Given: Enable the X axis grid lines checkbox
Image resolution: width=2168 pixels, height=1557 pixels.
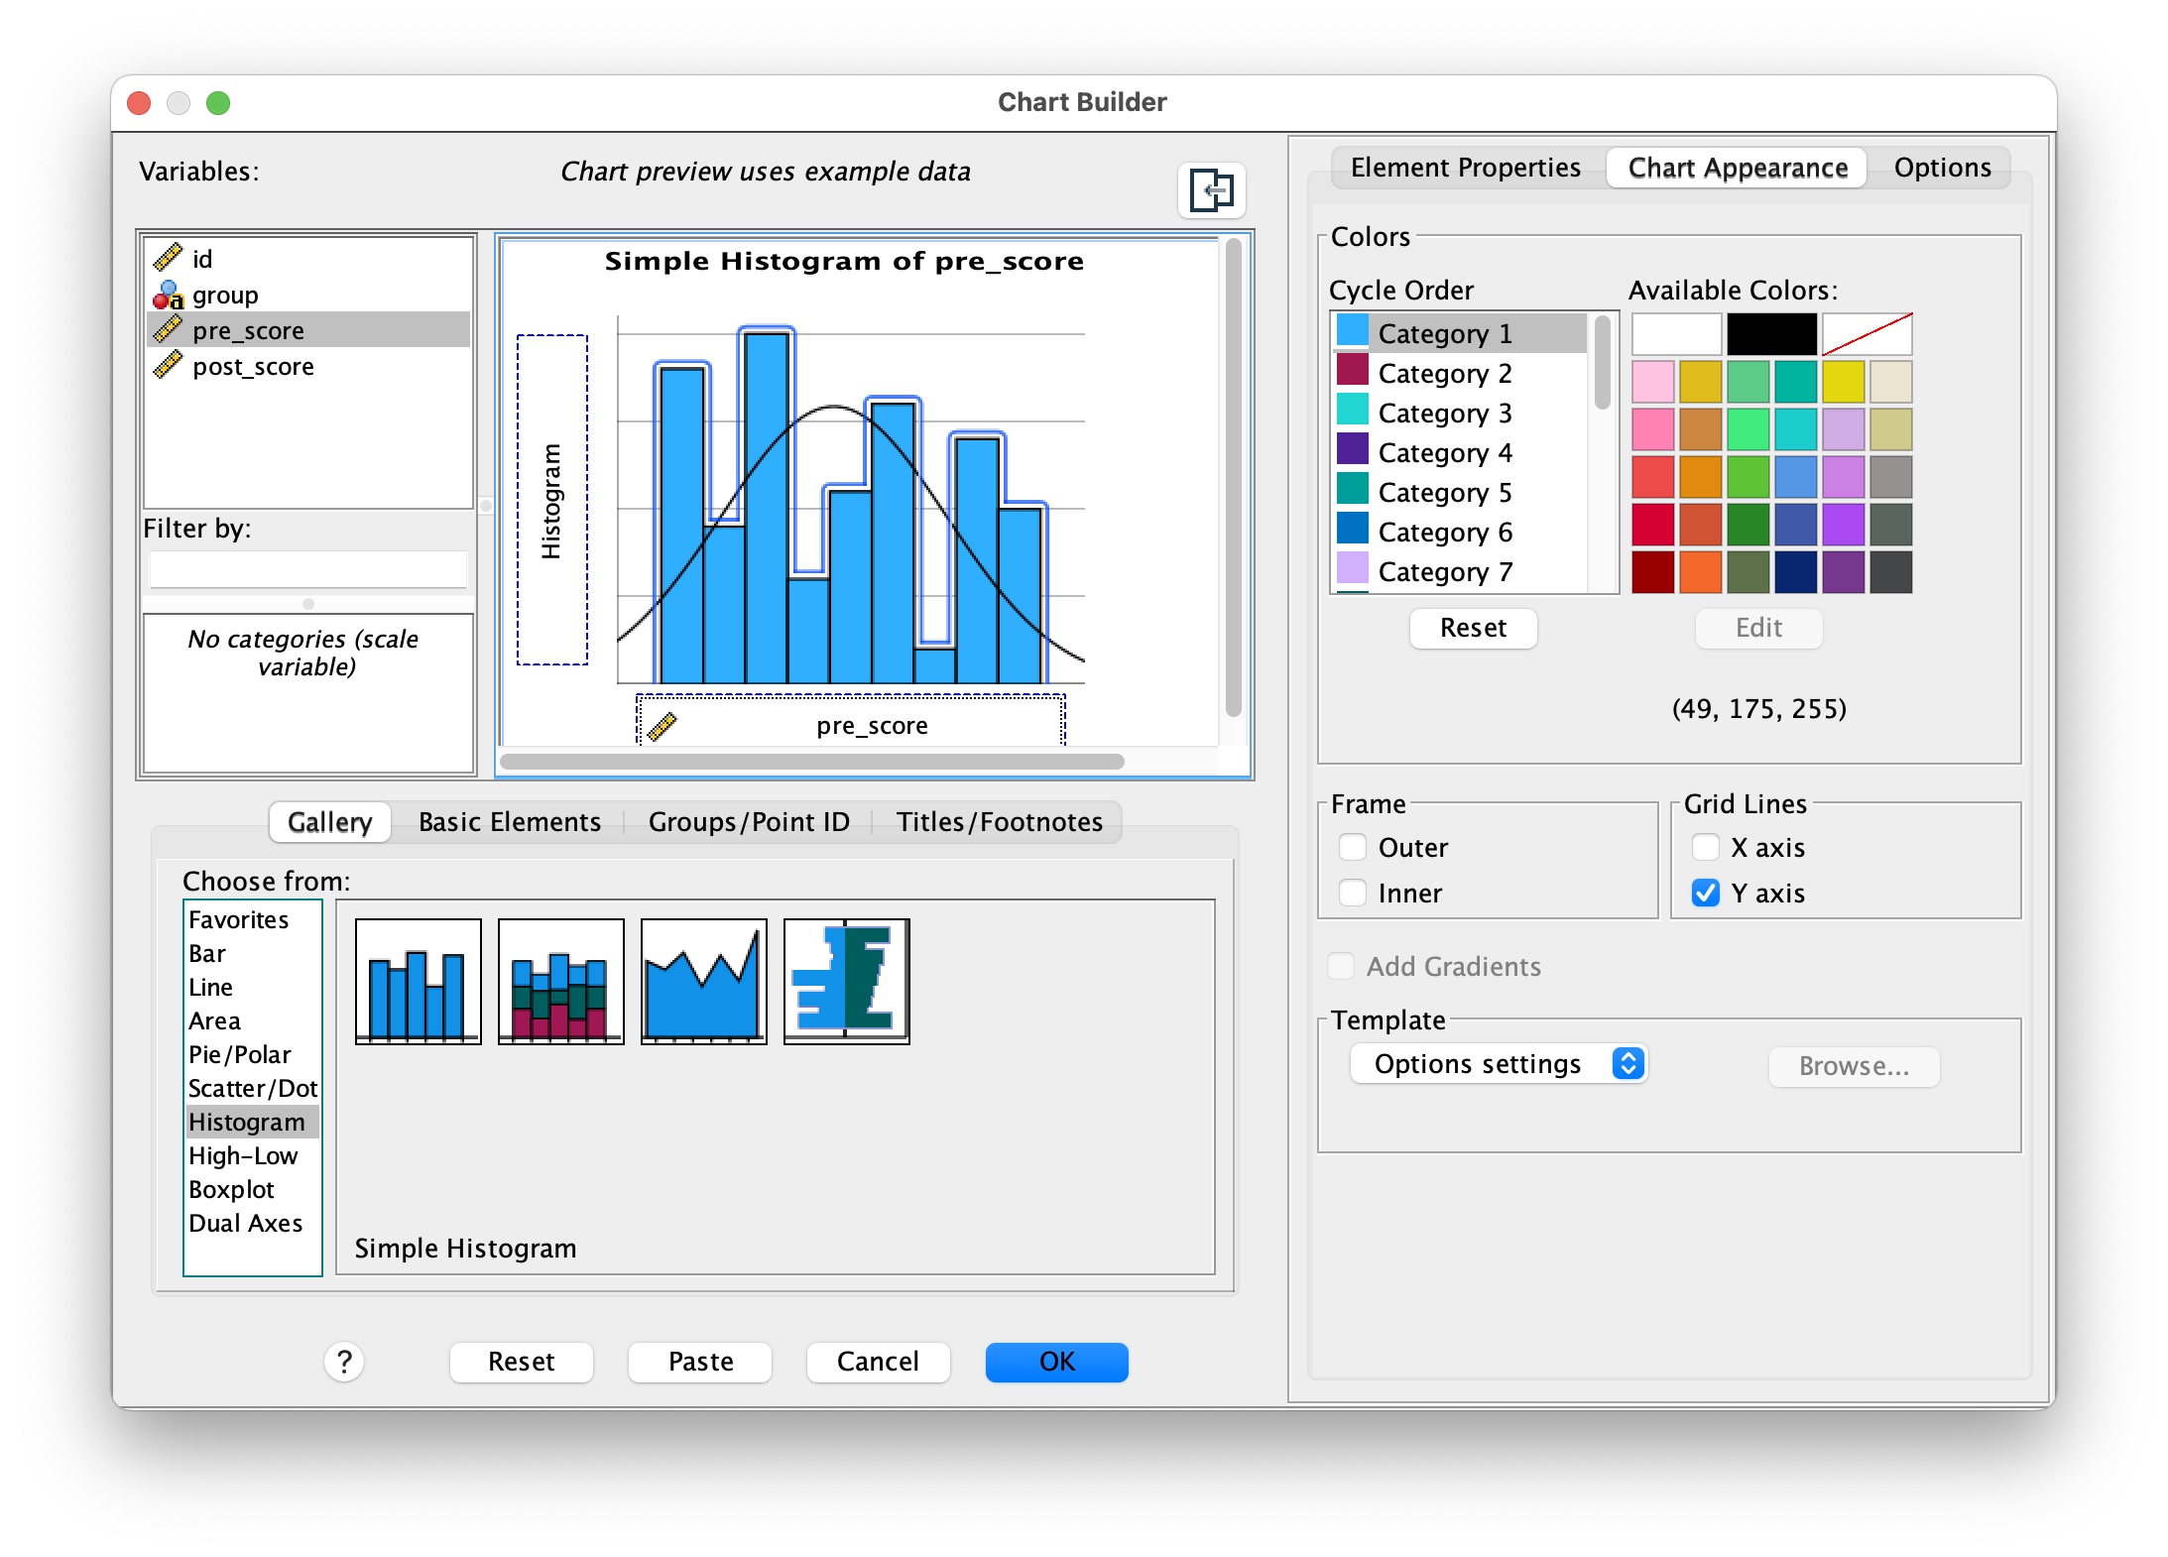Looking at the screenshot, I should coord(1705,847).
